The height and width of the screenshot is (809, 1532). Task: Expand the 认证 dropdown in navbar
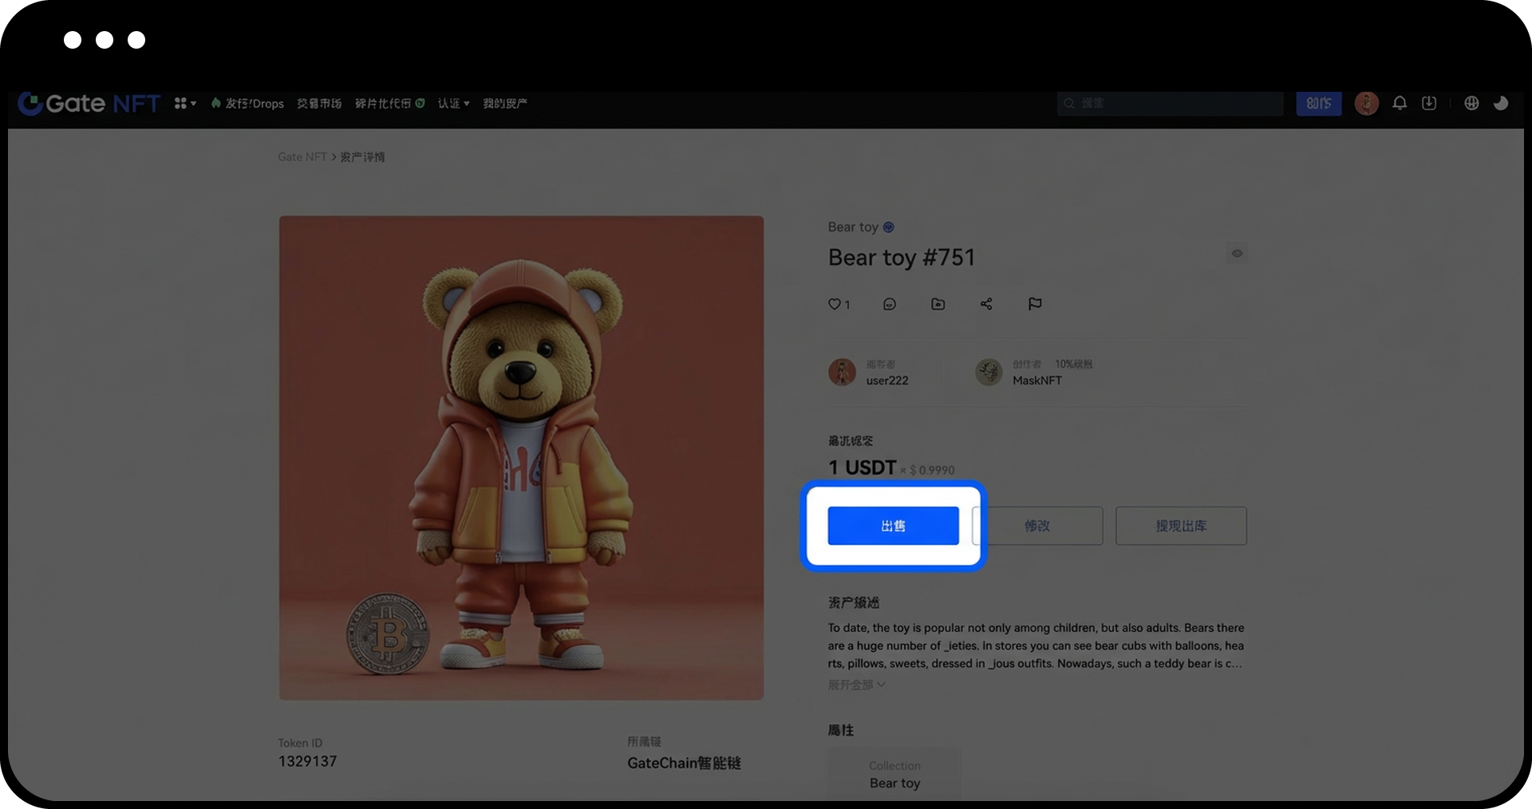453,103
